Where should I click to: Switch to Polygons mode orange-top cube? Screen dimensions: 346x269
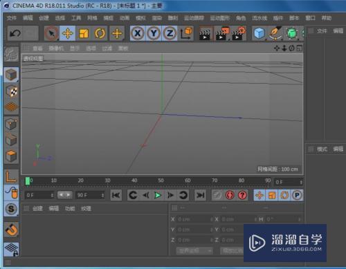[x=11, y=156]
